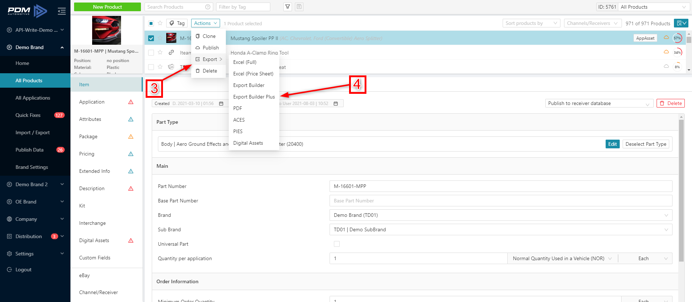Star the Mustang Spoiler PP II row

pyautogui.click(x=160, y=38)
